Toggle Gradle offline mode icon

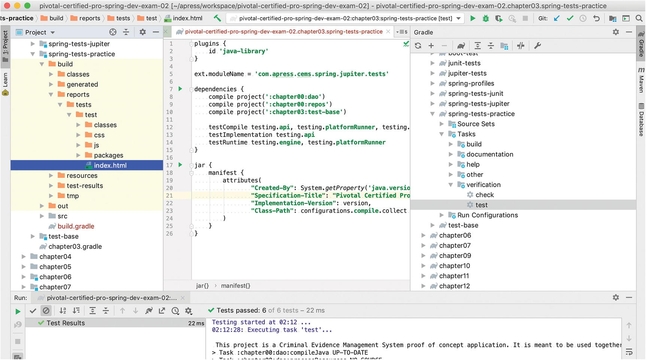pyautogui.click(x=521, y=46)
